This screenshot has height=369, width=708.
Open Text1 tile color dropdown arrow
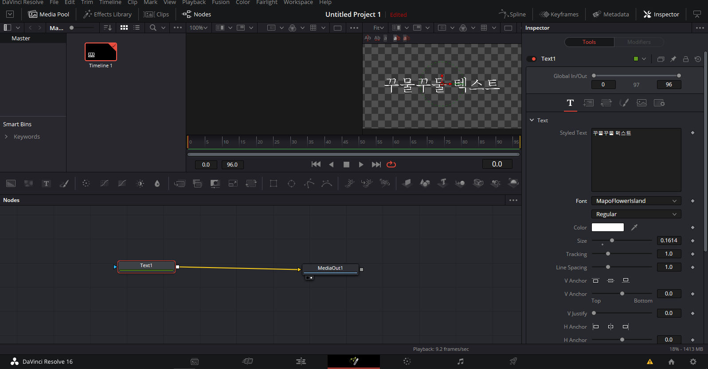pos(644,59)
